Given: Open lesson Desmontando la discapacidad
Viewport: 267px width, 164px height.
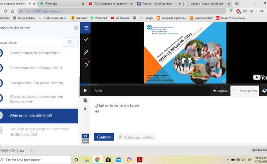Looking at the screenshot, I should click(35, 53).
